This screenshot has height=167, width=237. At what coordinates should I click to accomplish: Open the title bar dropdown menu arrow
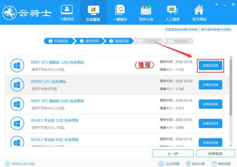[x=216, y=5]
